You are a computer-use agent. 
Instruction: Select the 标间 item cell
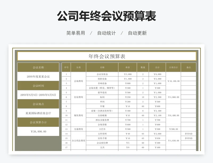coord(102,97)
